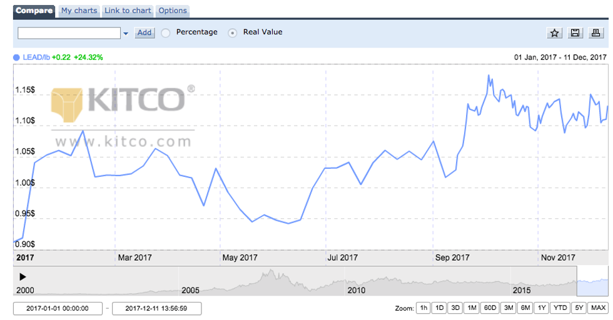Switch to the My charts tab

pos(79,11)
